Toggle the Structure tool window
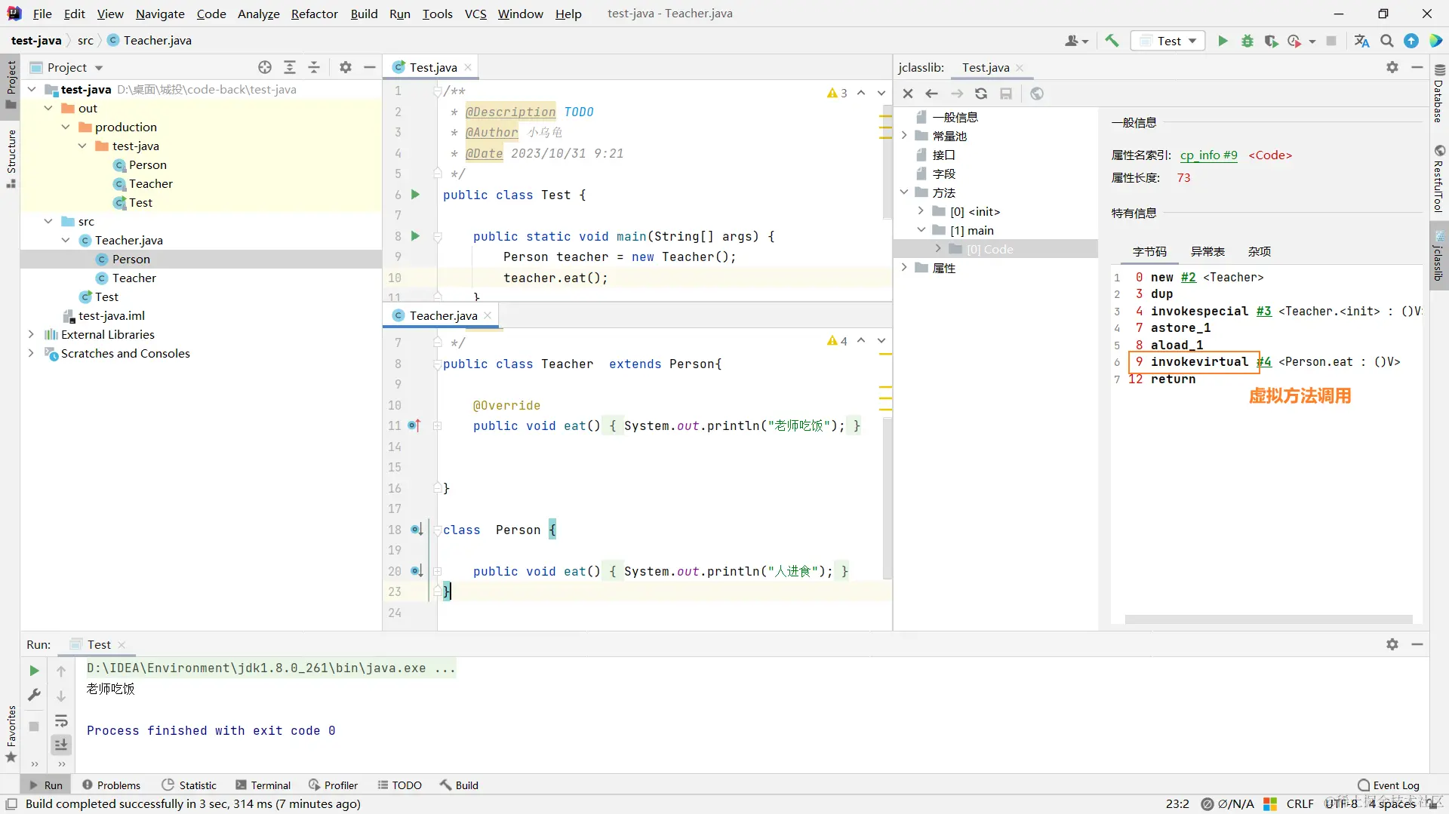Screen dimensions: 1449x814 11,158
